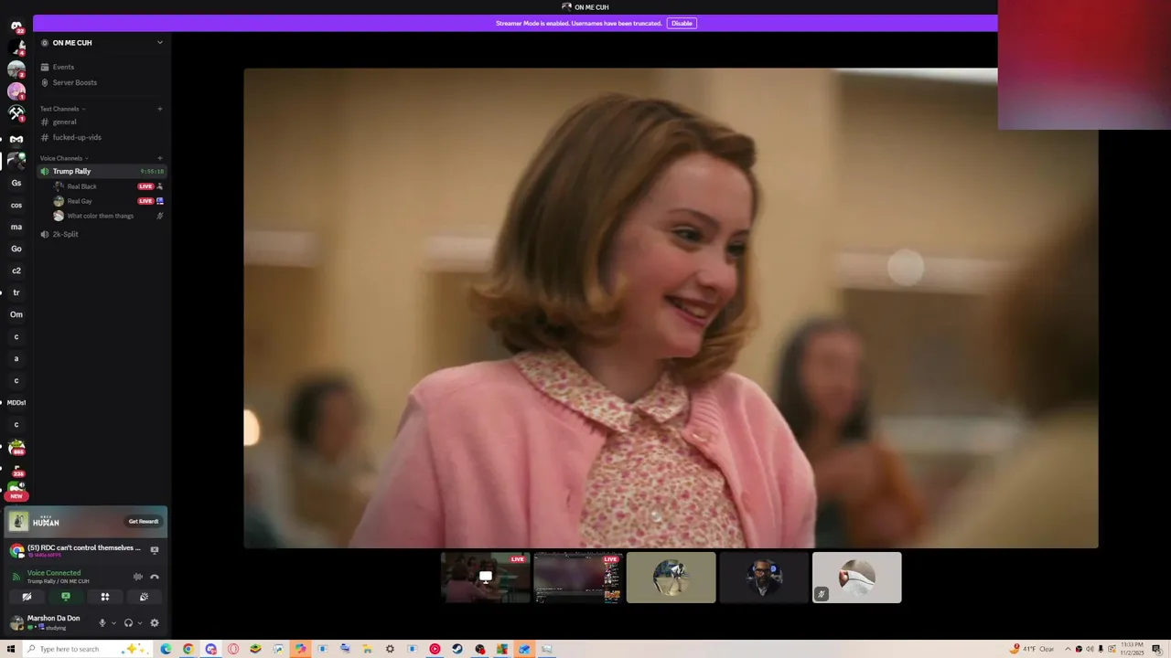Open Discord direct messages home icon
Screen dimensions: 1171x658
[x=16, y=27]
